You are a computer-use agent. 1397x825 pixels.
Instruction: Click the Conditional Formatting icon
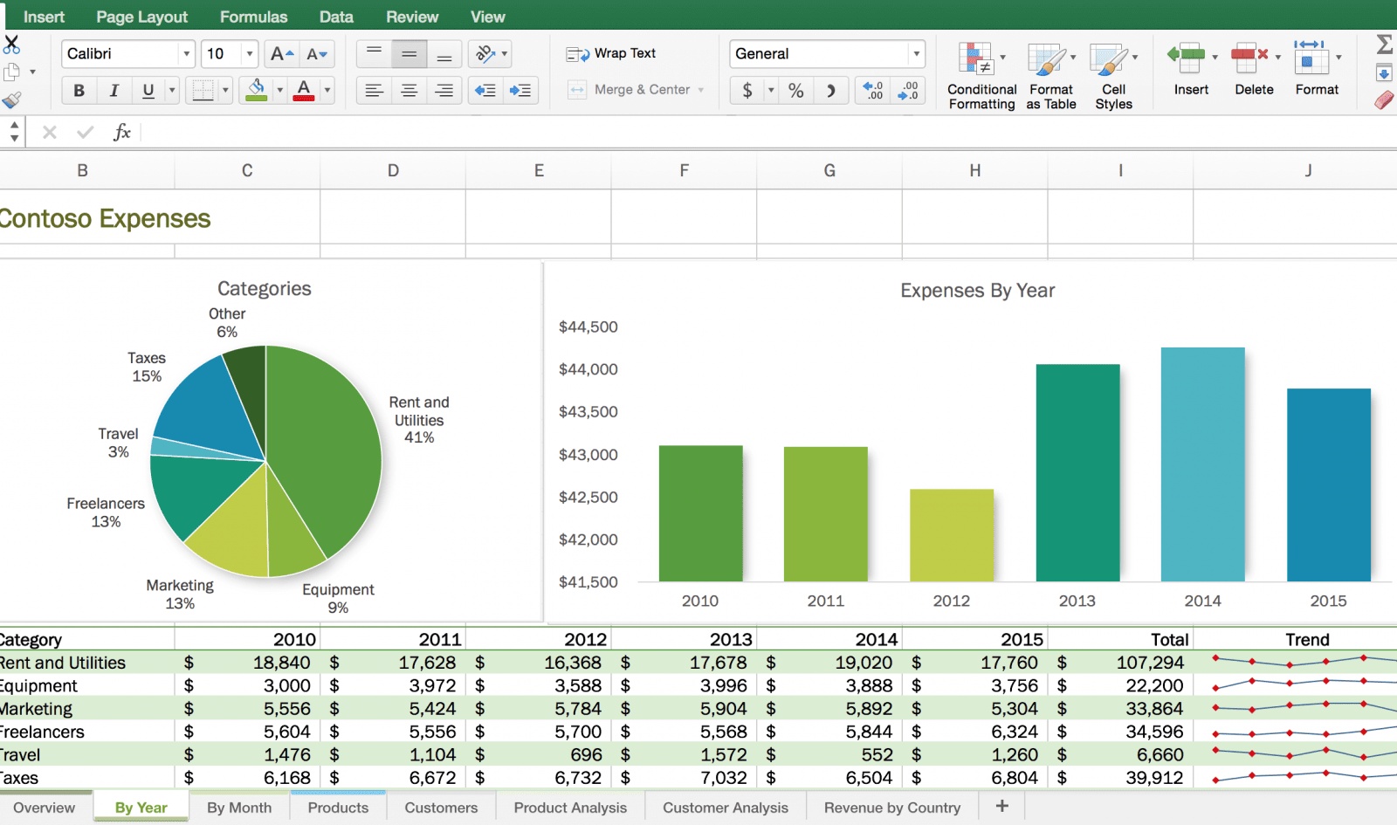click(976, 59)
